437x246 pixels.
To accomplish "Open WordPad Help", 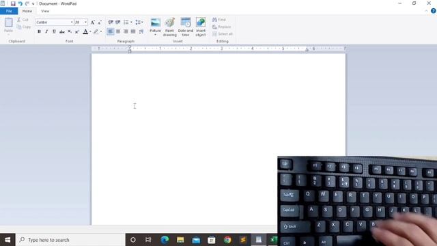I will tap(434, 11).
